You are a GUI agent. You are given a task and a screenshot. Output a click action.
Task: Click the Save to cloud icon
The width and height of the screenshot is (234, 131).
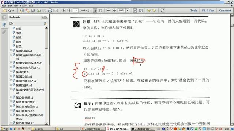[39, 11]
